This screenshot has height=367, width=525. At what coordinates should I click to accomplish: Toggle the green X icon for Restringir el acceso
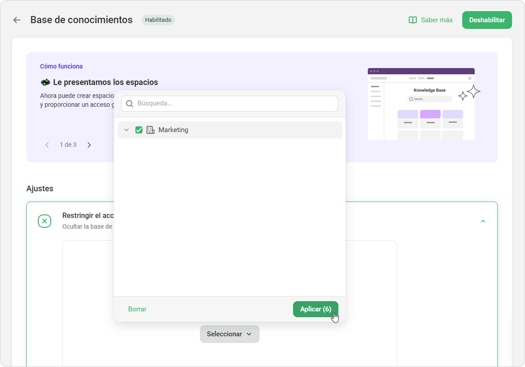[45, 221]
